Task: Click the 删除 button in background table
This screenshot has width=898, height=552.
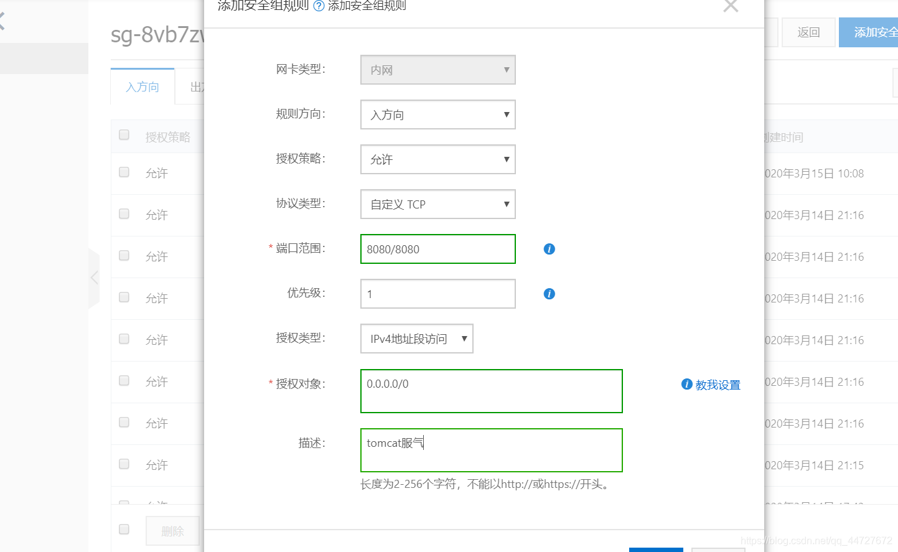Action: click(x=172, y=531)
